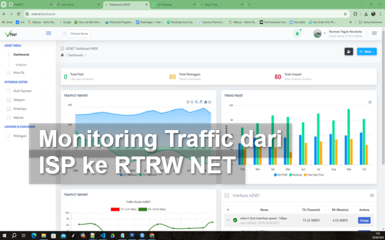Viewport: 385px width, 240px height.
Task: Expand the Multi Payment sidebar menu
Action: (22, 91)
